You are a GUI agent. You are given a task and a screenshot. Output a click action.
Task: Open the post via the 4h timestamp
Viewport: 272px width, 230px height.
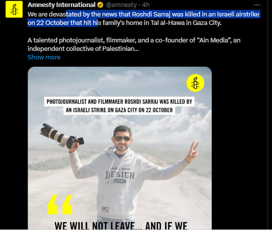[146, 5]
